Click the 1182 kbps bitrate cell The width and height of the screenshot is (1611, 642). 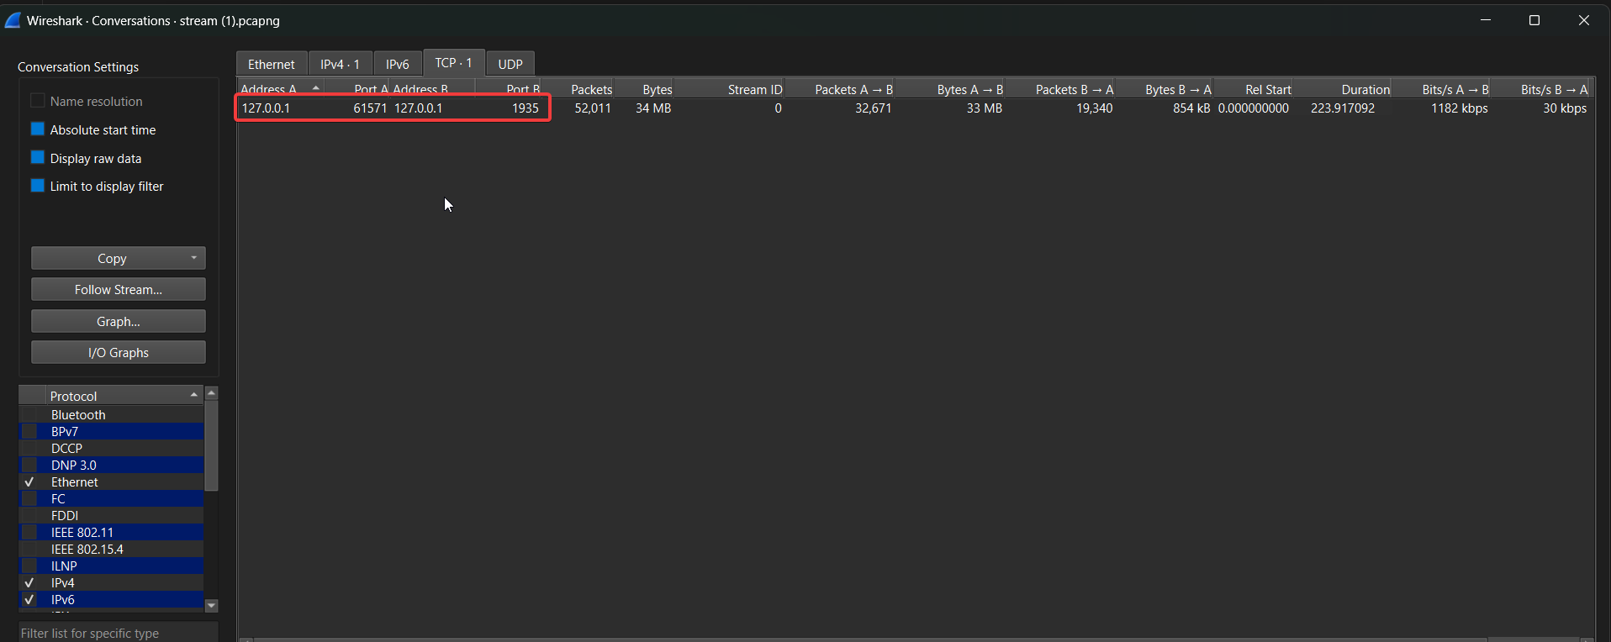tap(1460, 108)
